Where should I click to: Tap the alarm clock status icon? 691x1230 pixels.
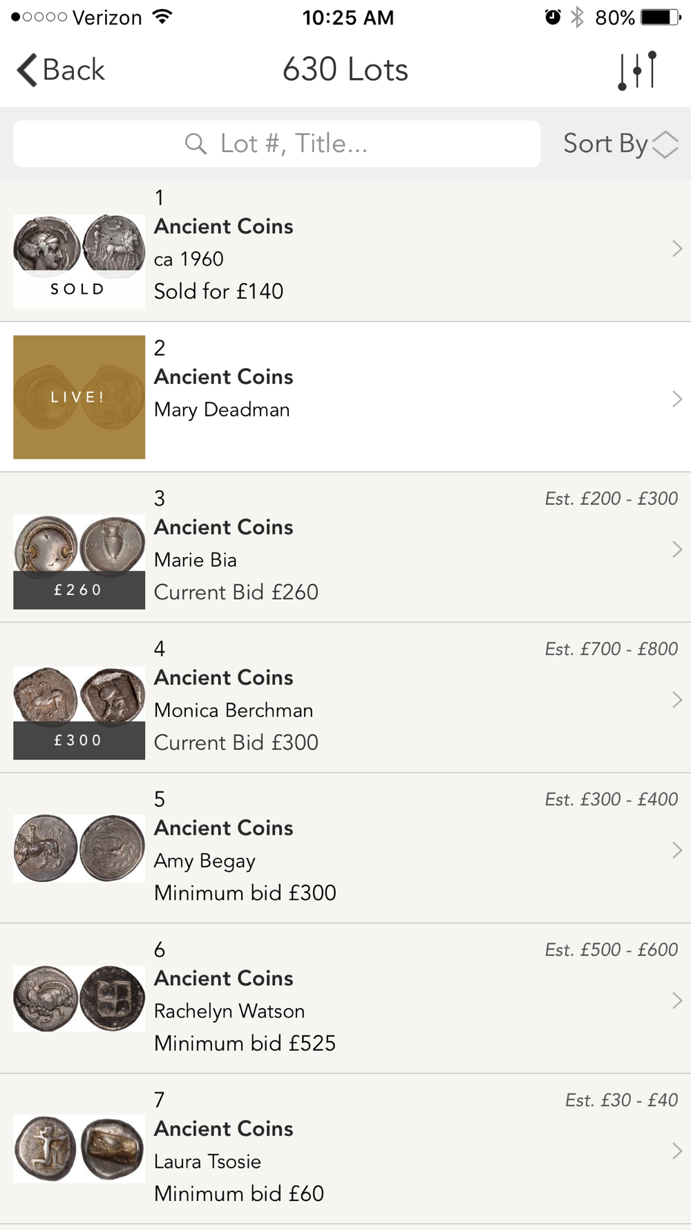coord(553,17)
